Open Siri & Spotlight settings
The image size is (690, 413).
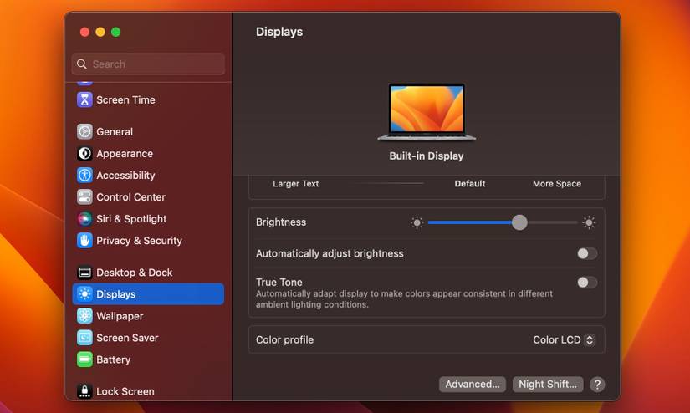131,218
